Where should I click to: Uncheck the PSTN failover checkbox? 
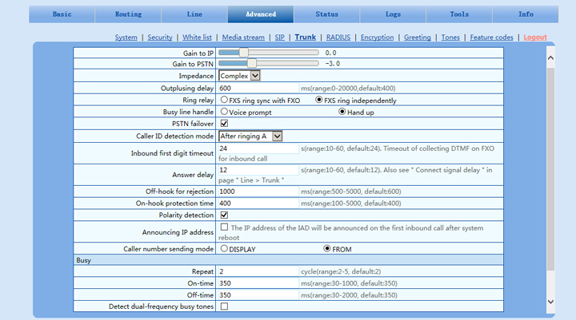click(224, 124)
